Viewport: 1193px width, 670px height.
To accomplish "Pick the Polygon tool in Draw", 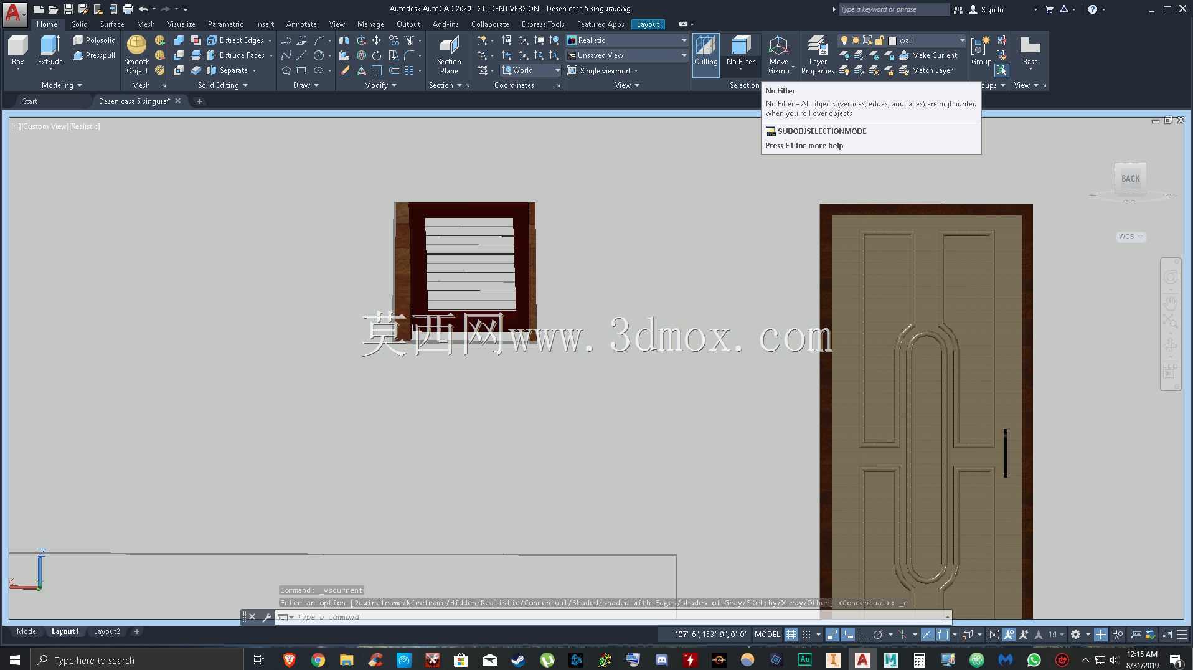I will click(286, 70).
